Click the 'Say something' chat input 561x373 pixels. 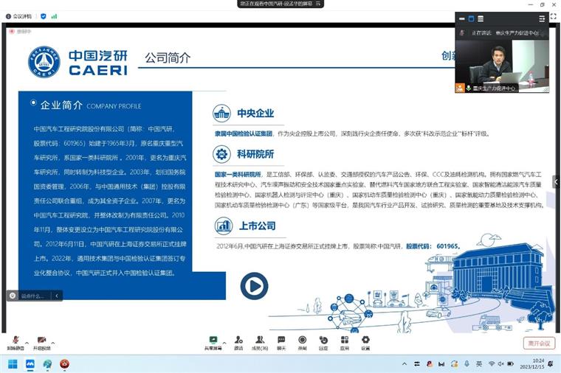[32, 296]
